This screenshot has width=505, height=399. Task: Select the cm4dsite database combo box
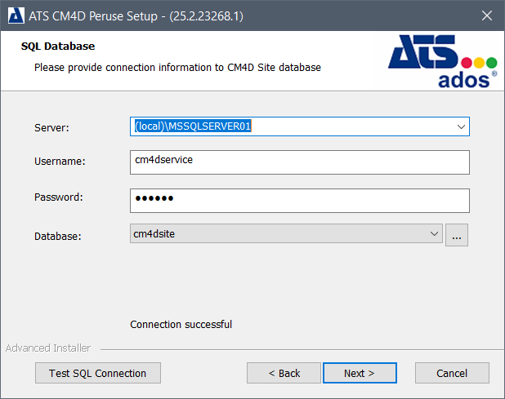(278, 235)
